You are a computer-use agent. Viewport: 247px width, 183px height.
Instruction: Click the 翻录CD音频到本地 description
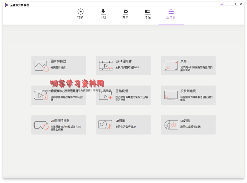click(x=190, y=127)
